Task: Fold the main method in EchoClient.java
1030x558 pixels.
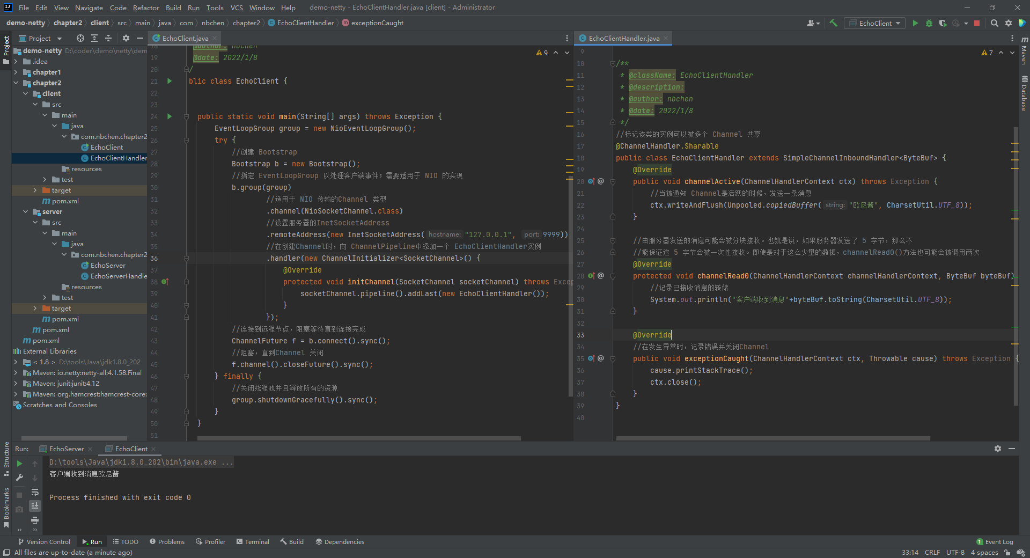Action: tap(186, 116)
